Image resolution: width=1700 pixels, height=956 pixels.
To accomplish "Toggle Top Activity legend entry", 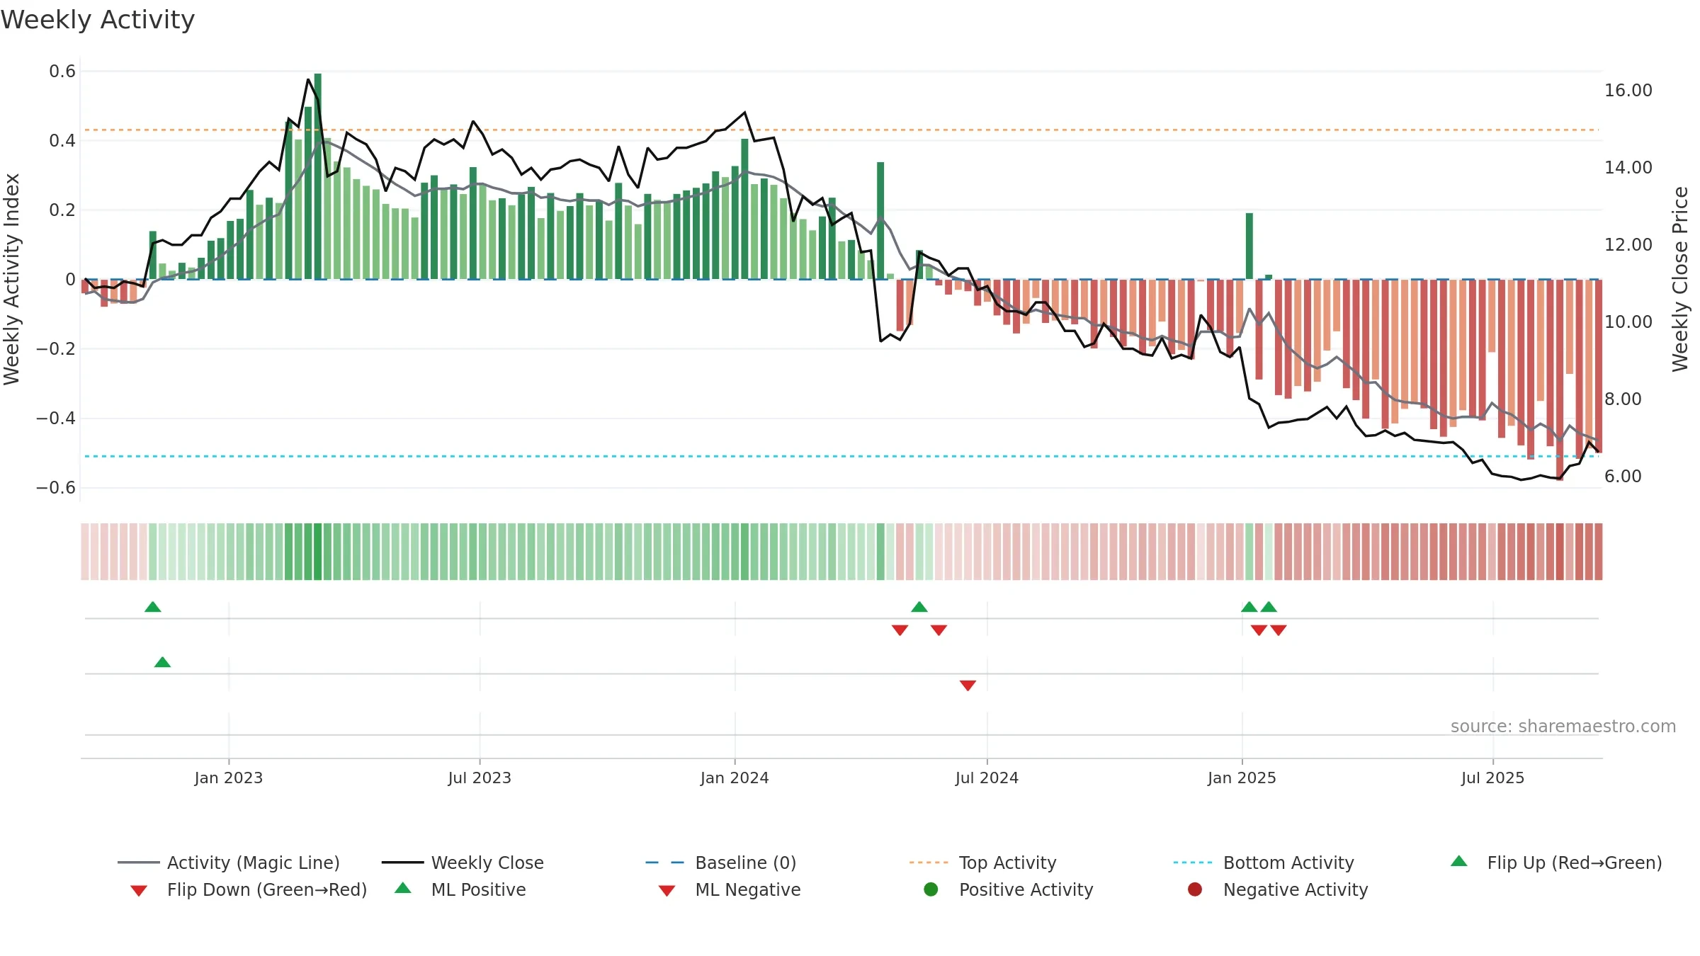I will click(982, 863).
